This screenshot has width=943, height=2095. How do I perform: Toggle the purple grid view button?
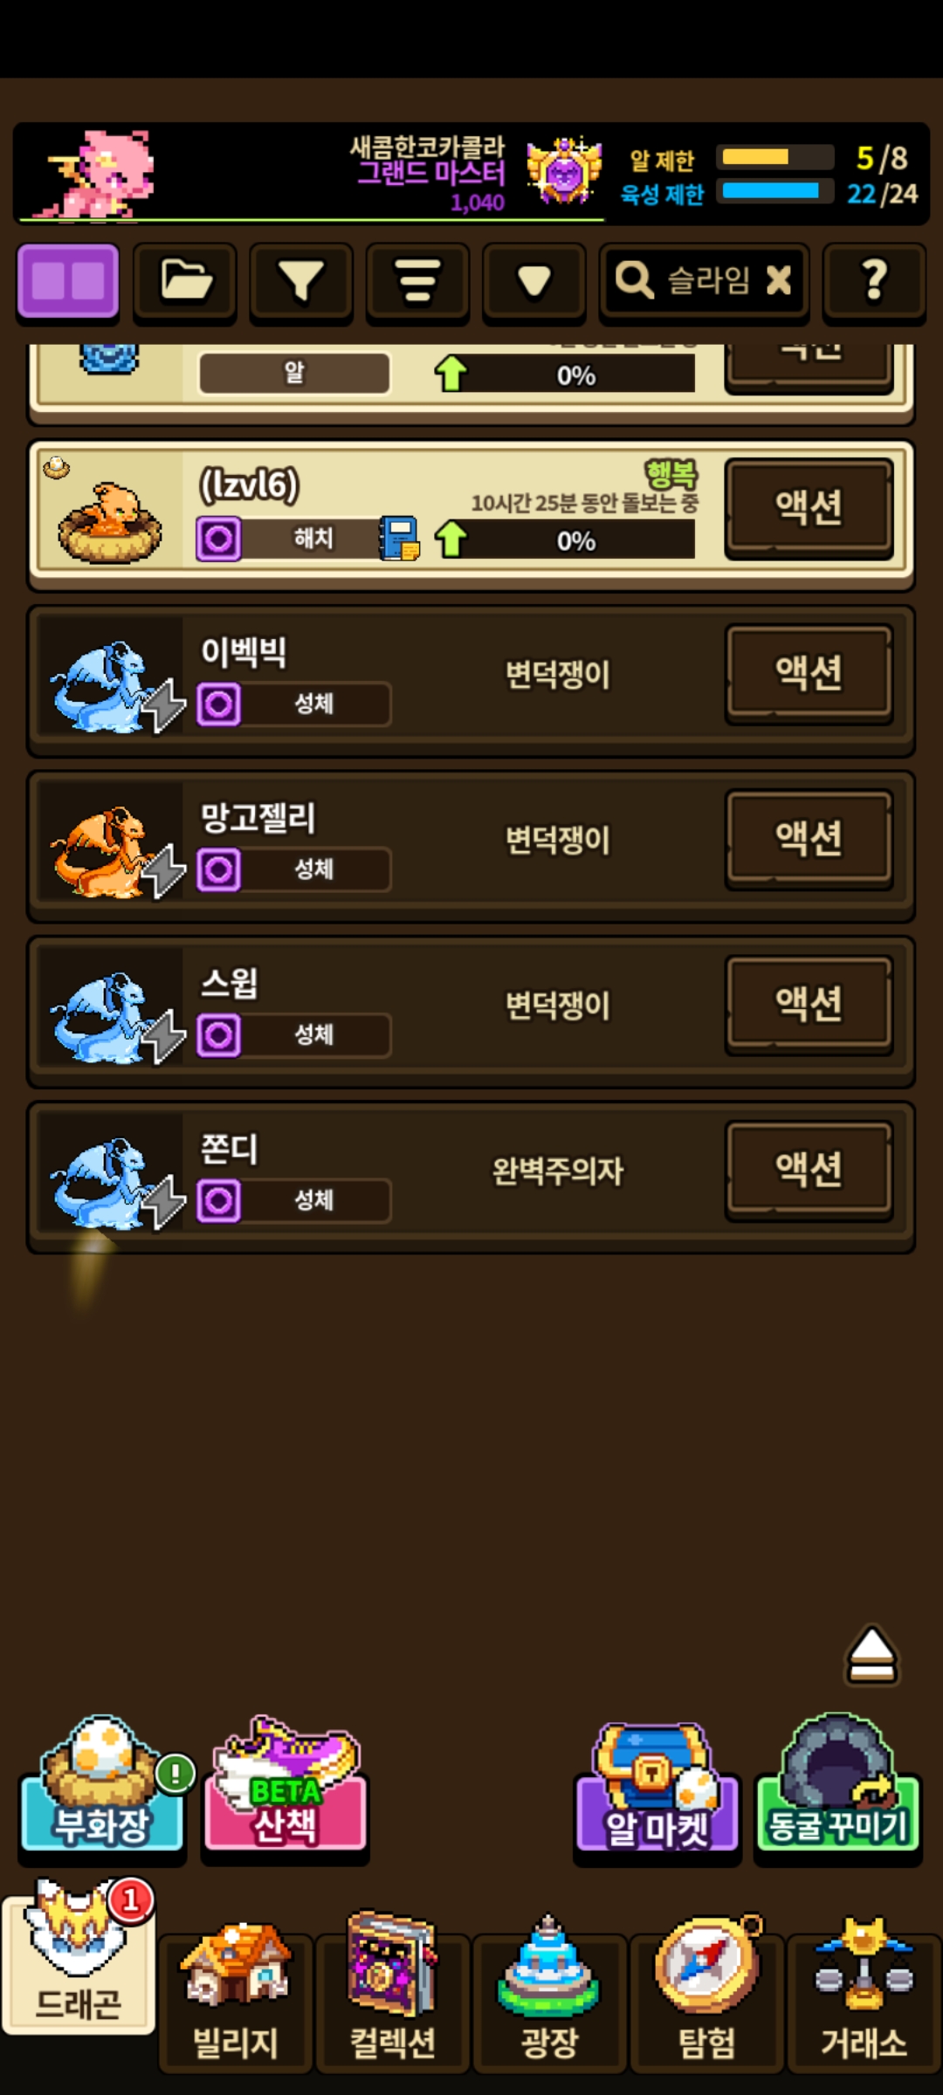(68, 281)
